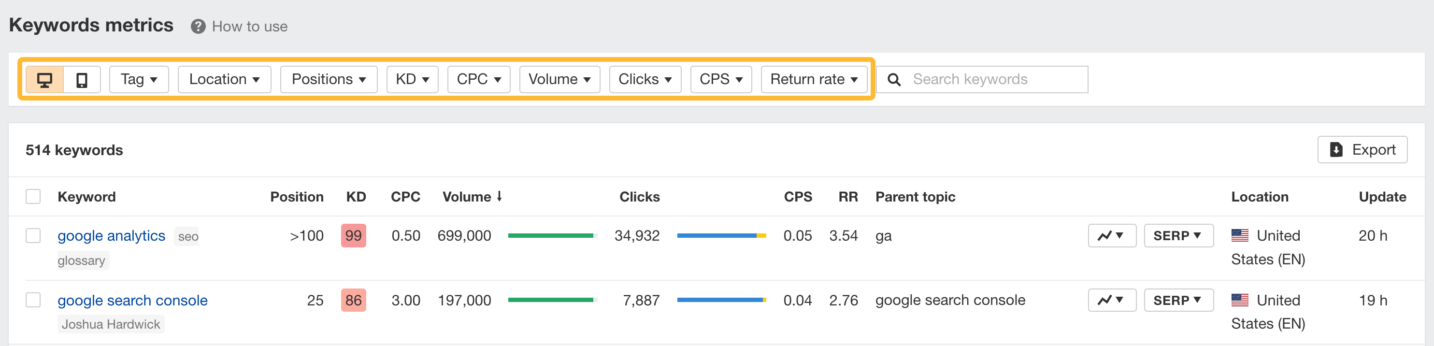Click the volume value 197,000
Viewport: 1434px width, 346px height.
(464, 300)
